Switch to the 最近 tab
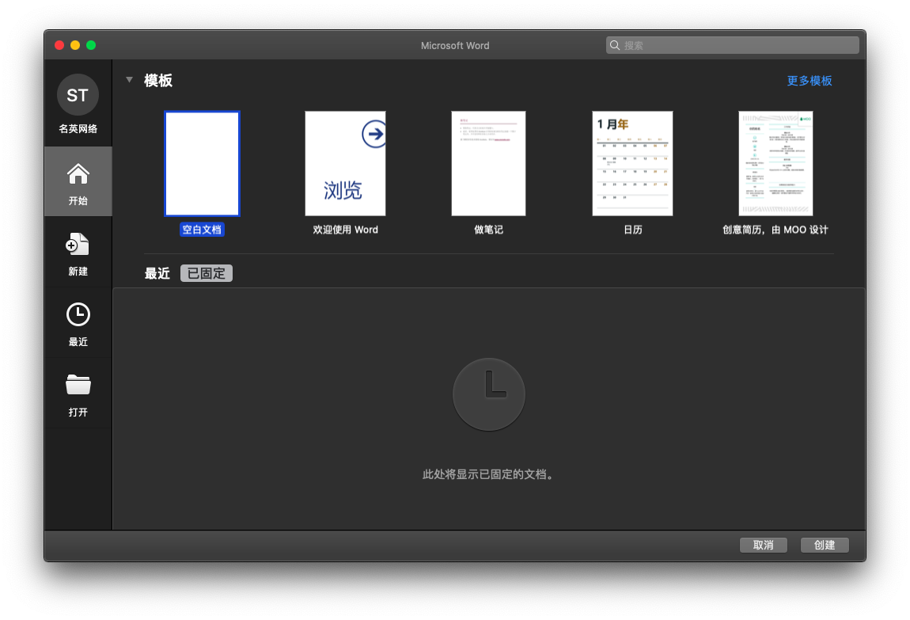This screenshot has width=910, height=620. pos(157,273)
